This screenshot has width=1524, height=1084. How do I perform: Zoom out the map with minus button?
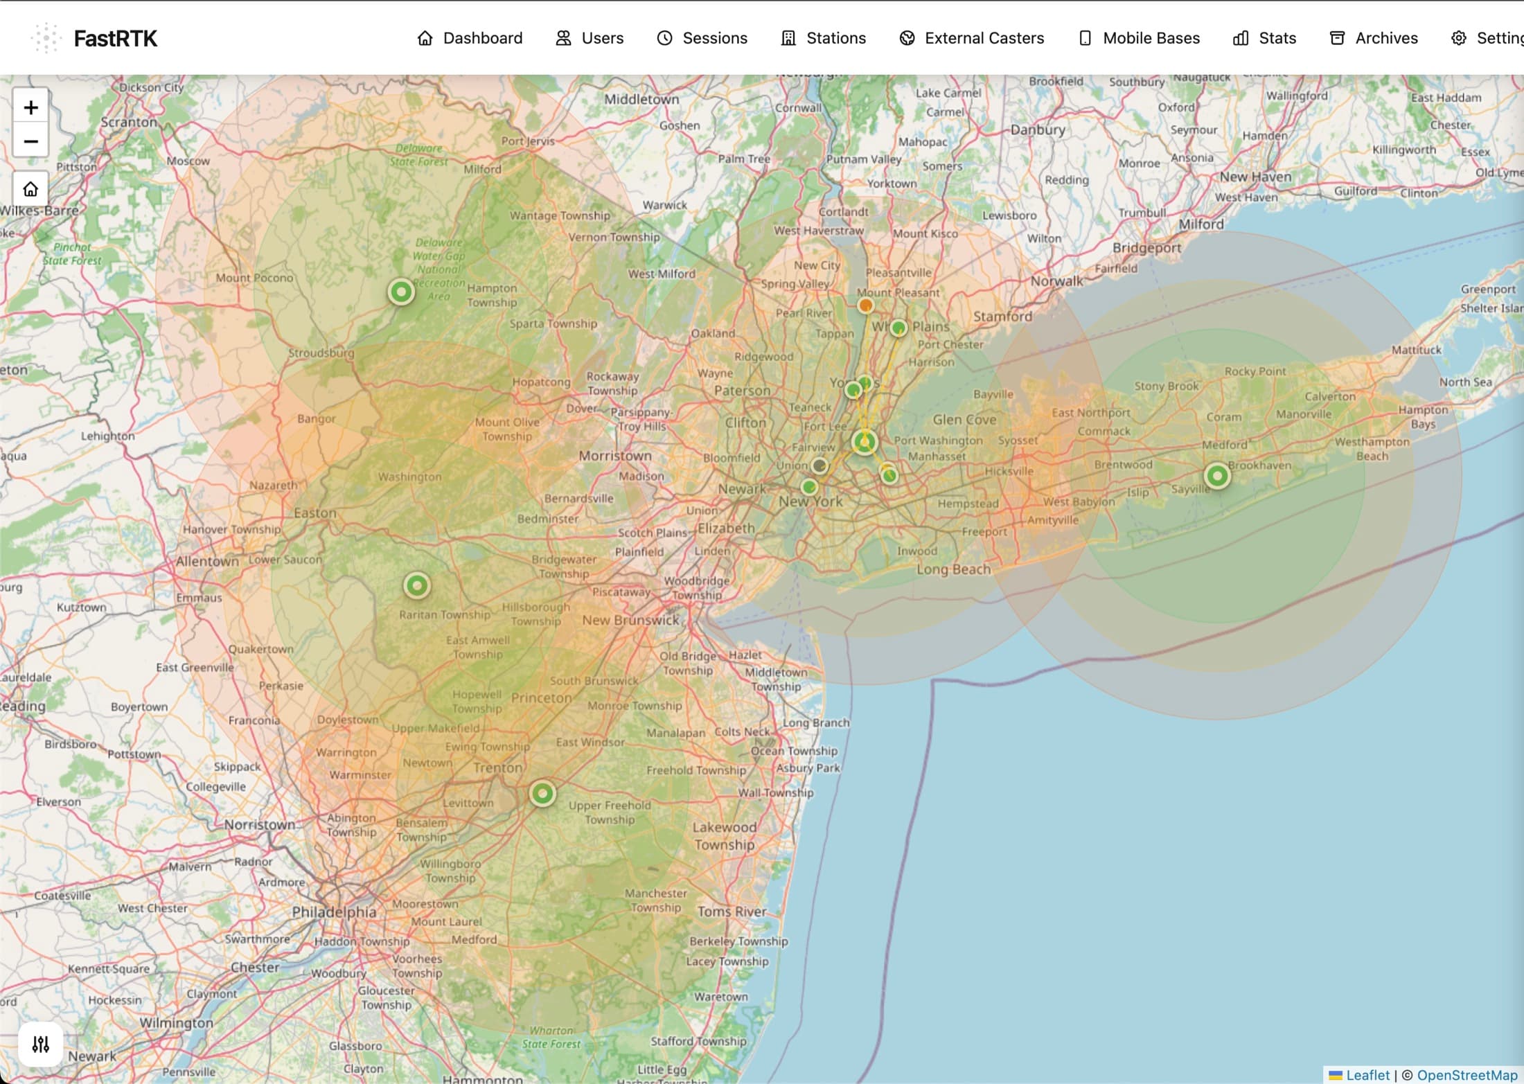tap(30, 141)
